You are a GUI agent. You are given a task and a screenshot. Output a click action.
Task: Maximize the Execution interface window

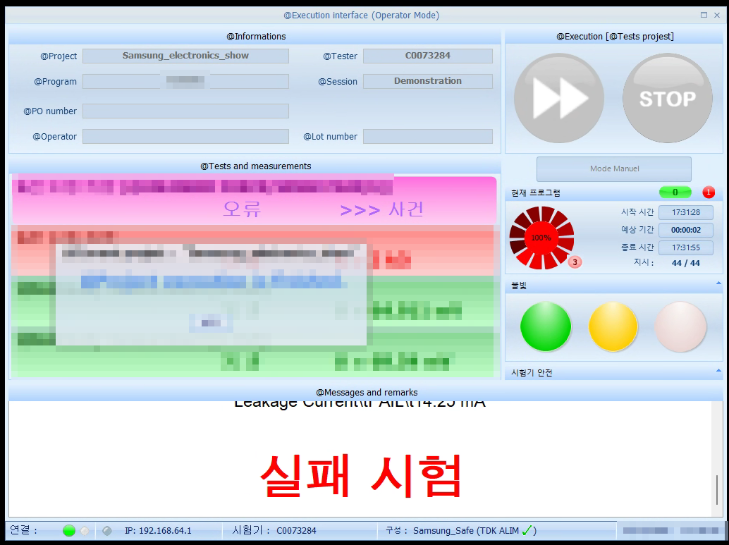[x=704, y=15]
